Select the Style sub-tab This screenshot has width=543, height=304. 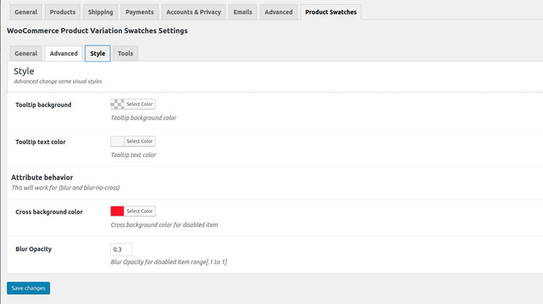click(98, 54)
